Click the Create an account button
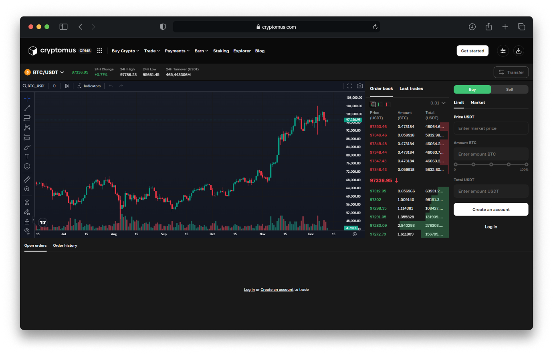This screenshot has width=553, height=354. click(491, 209)
